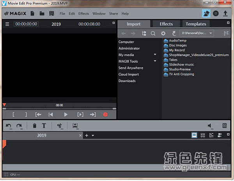Expand the MAGIX Tools dropdown arrow
234x181 pixels.
click(155, 61)
